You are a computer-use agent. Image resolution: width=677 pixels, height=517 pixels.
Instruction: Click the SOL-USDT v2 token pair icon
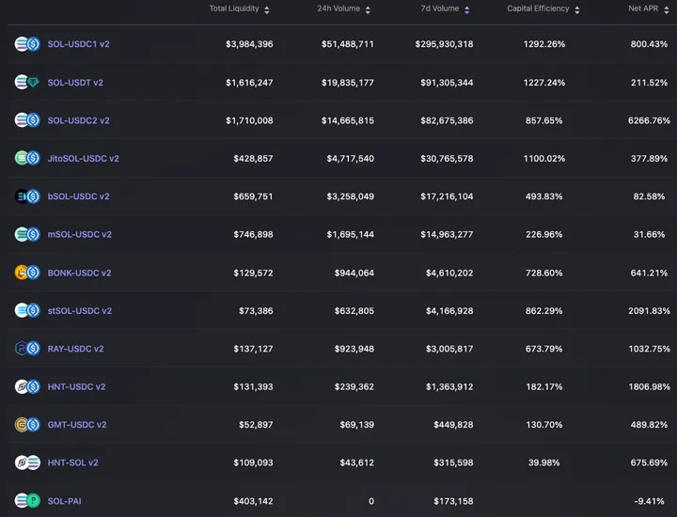coord(26,83)
